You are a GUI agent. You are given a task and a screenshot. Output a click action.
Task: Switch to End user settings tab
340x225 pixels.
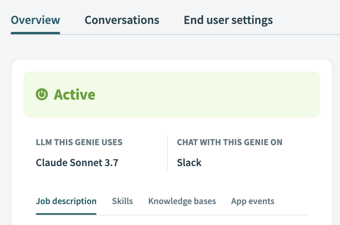click(228, 20)
